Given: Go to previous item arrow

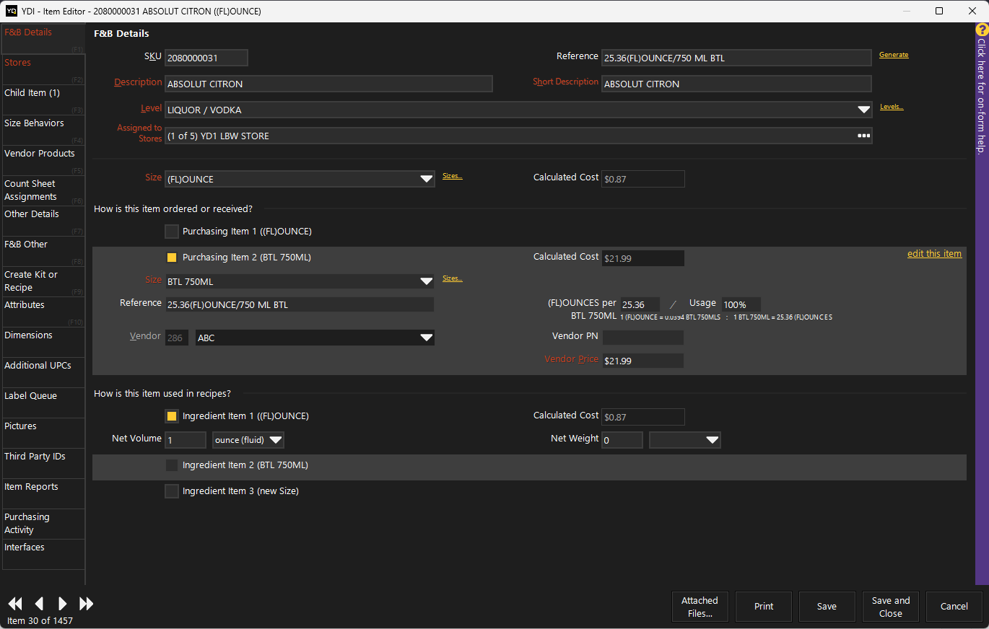Looking at the screenshot, I should pos(39,604).
